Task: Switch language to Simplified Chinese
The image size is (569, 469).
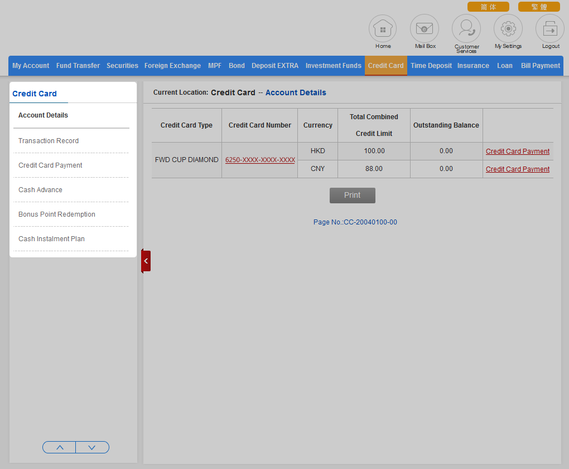Action: point(488,7)
